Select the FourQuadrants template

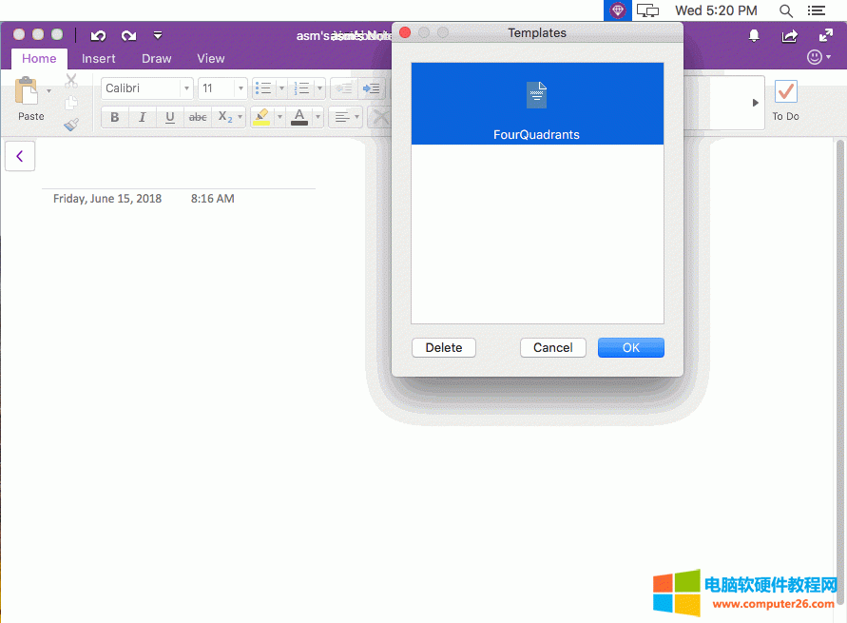click(x=537, y=104)
